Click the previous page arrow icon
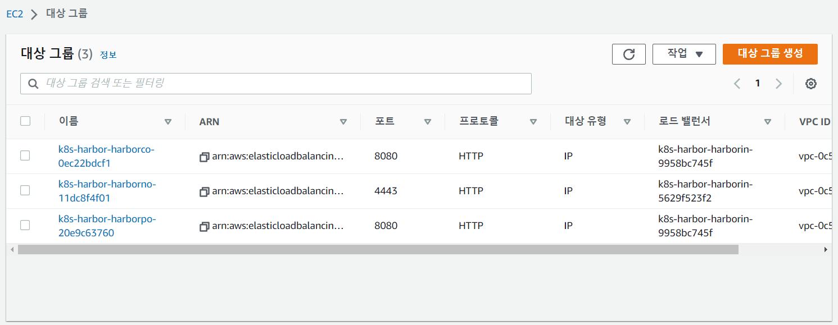The width and height of the screenshot is (838, 325). coord(737,84)
